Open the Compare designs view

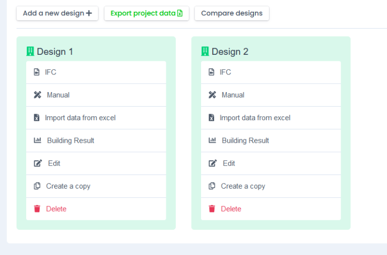pos(232,13)
